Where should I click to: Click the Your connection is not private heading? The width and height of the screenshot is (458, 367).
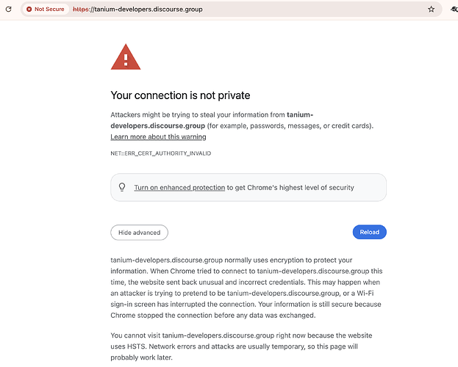click(x=180, y=95)
